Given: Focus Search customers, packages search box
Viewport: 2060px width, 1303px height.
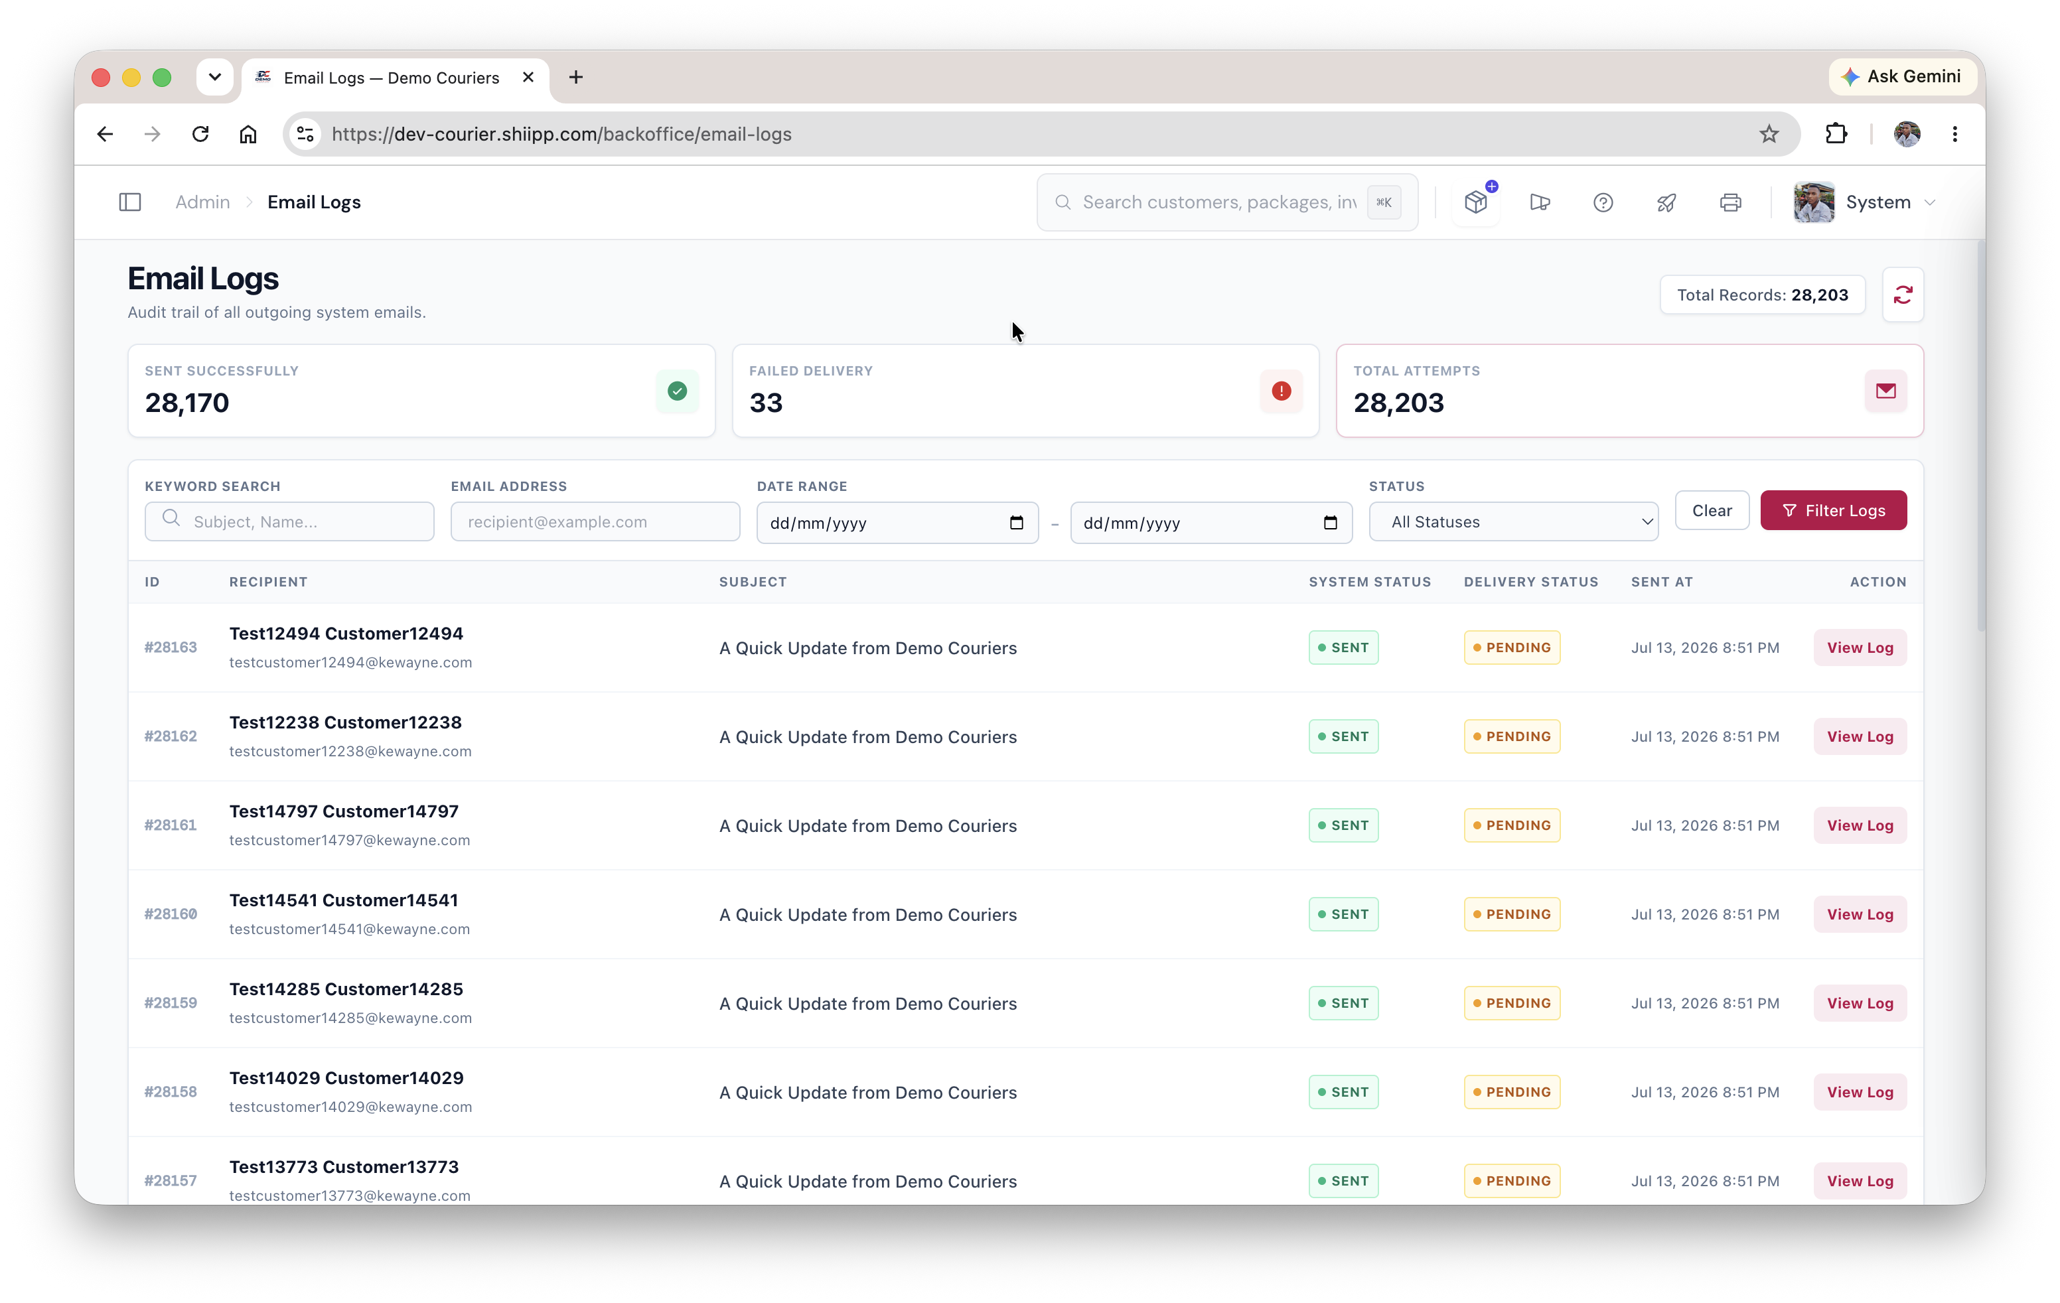Looking at the screenshot, I should click(x=1226, y=202).
